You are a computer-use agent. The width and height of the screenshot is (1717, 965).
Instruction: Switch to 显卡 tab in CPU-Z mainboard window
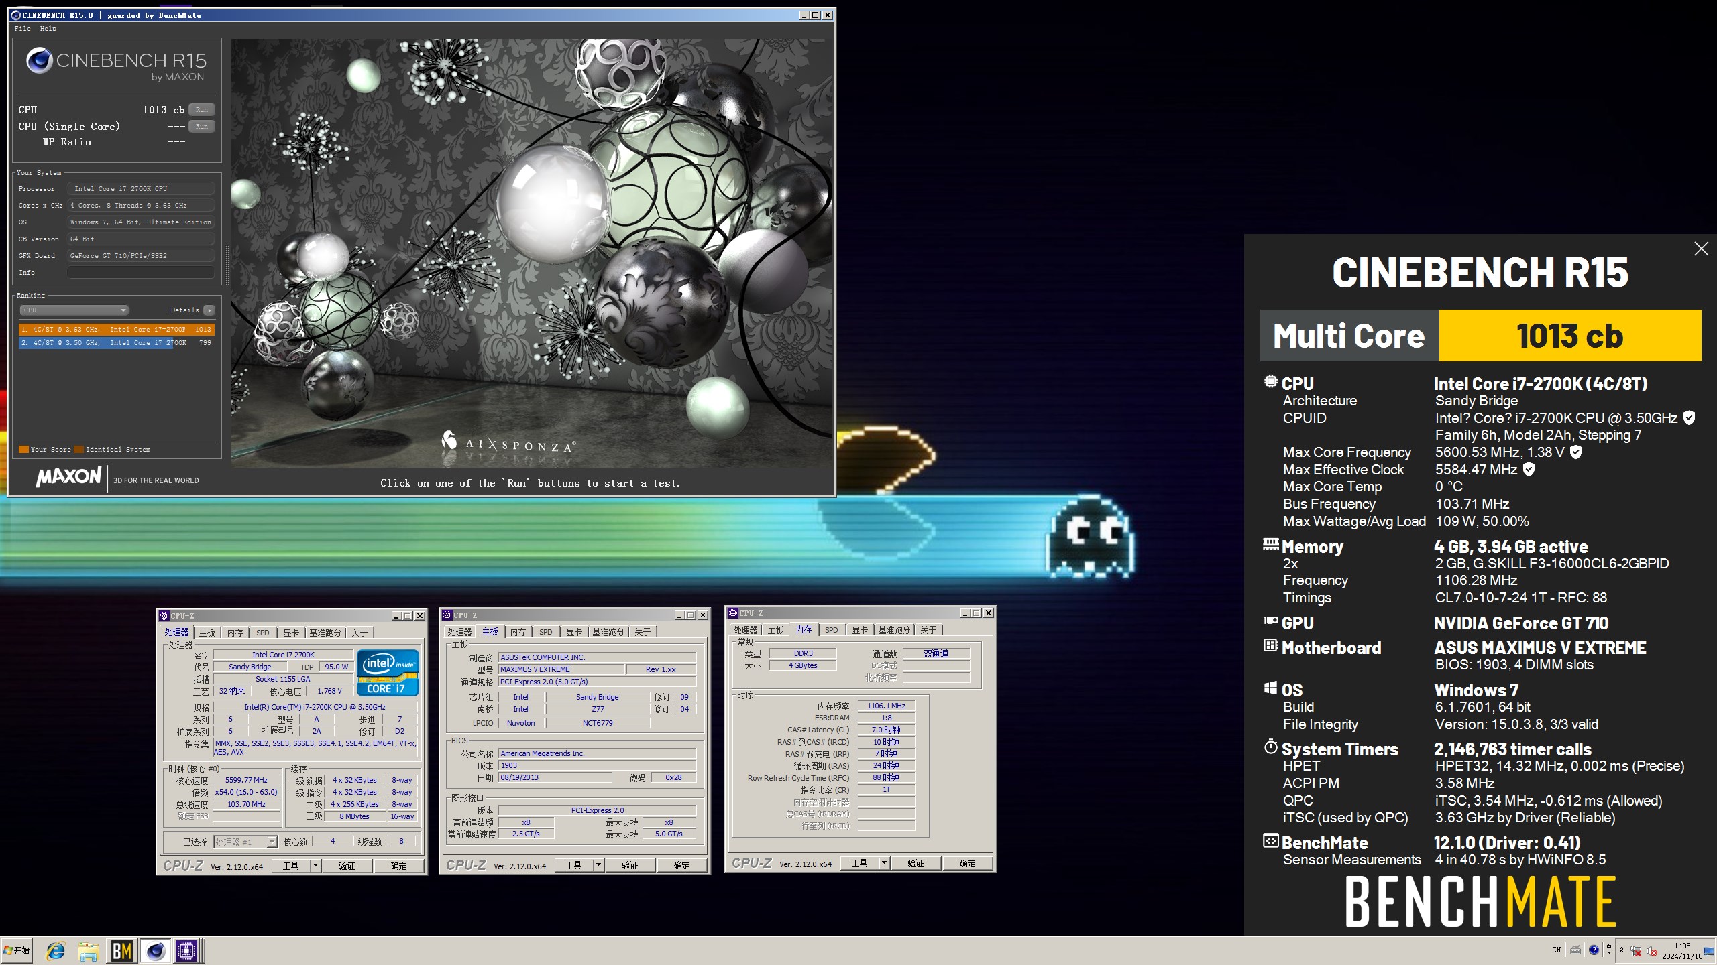574,631
